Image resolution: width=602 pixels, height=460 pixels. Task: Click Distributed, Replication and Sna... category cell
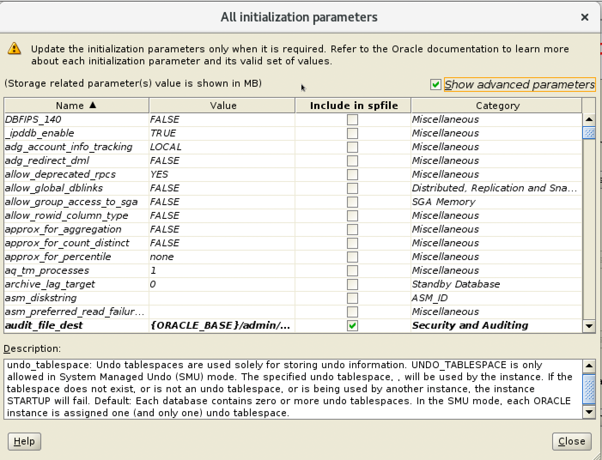[496, 188]
